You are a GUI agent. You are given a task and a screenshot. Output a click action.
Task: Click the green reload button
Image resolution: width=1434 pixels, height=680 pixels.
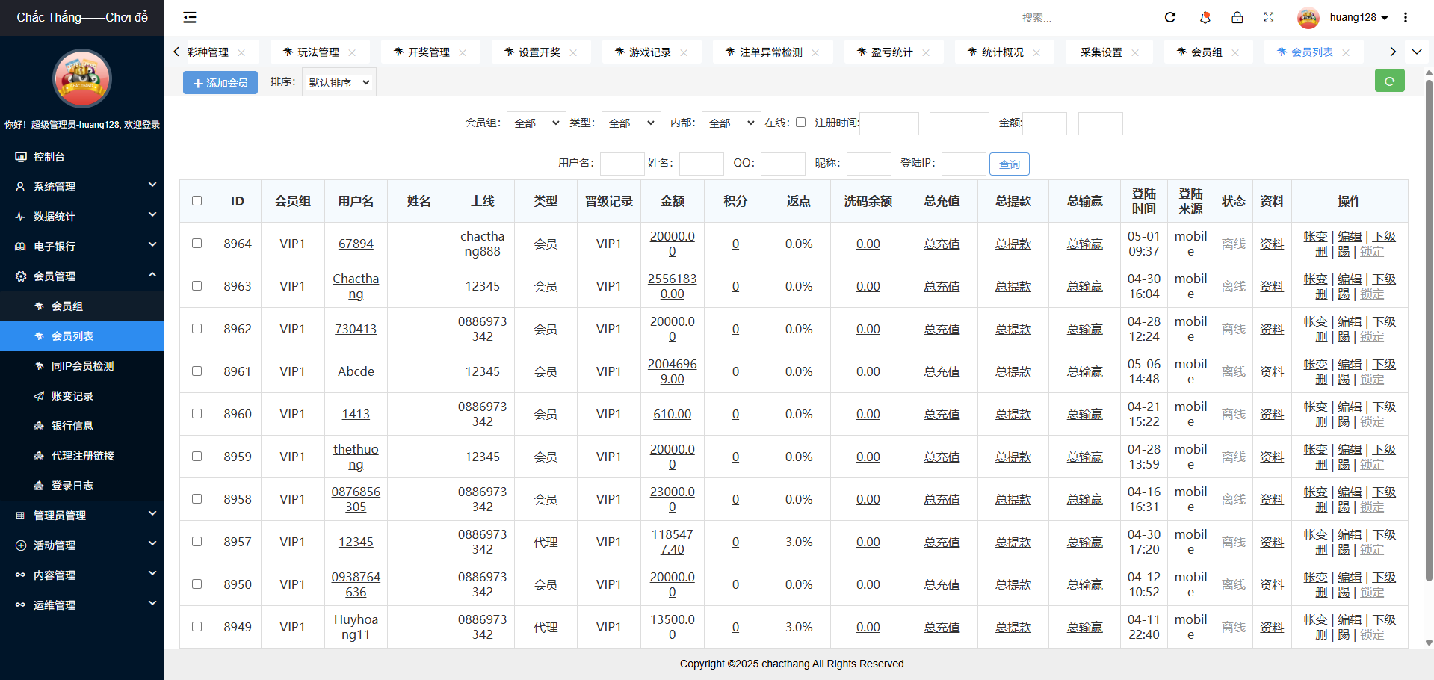(x=1389, y=81)
